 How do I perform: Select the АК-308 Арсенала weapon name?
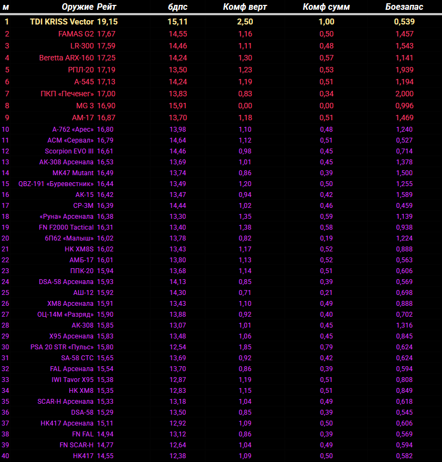tap(66, 162)
